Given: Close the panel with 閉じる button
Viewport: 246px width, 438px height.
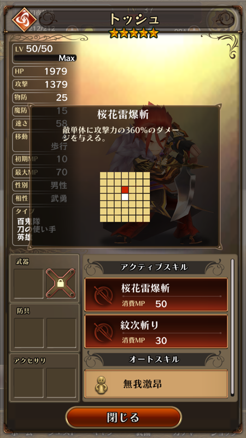Looking at the screenshot, I should 124,418.
